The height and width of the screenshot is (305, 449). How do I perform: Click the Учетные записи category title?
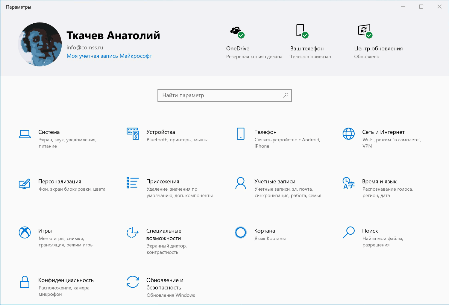(275, 181)
